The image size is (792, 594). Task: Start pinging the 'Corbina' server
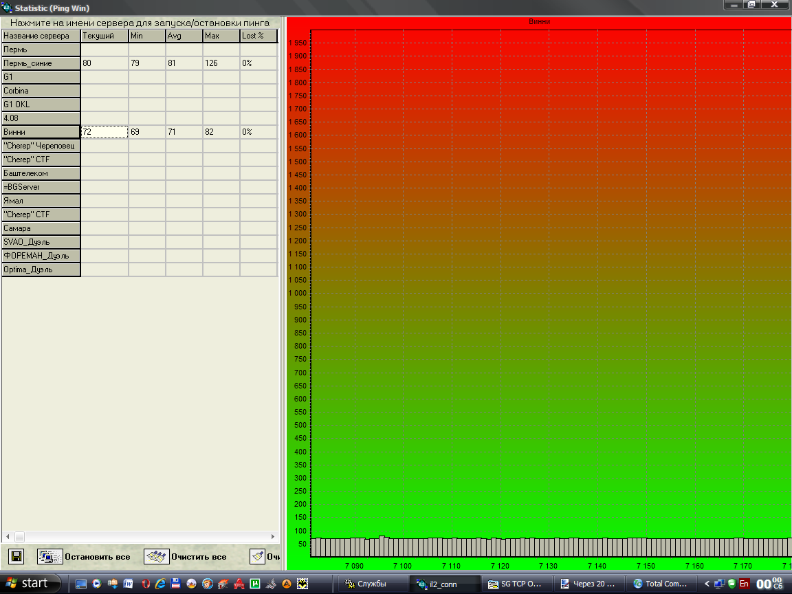pyautogui.click(x=41, y=91)
